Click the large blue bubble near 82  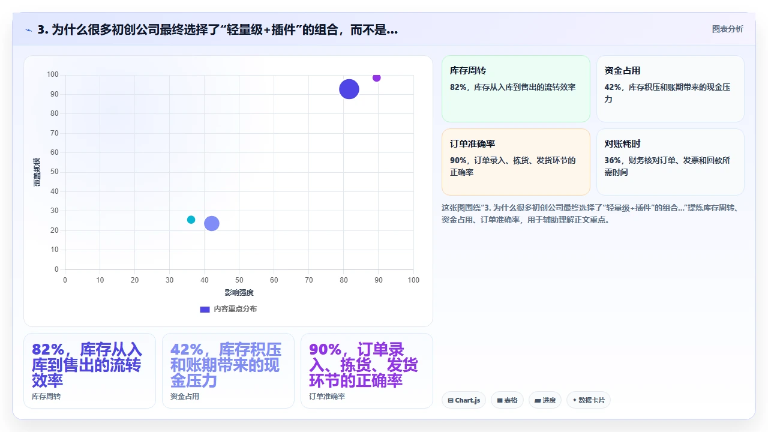click(x=349, y=89)
